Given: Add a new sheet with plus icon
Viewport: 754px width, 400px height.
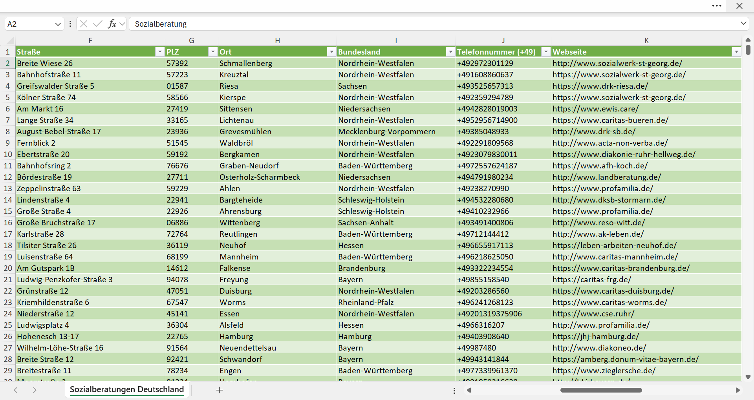Looking at the screenshot, I should tap(220, 390).
